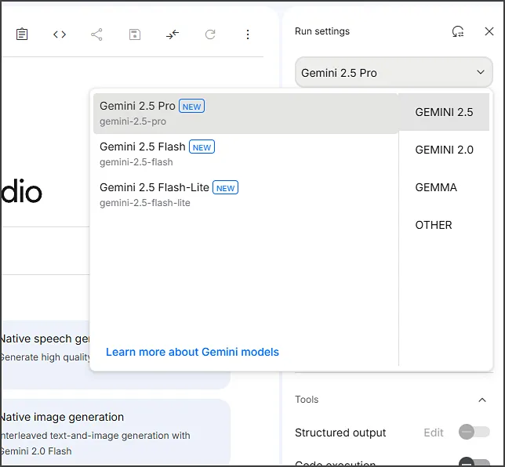Click Edit next to Structured output

point(433,433)
